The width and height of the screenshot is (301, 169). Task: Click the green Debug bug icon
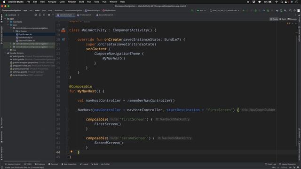point(255,10)
